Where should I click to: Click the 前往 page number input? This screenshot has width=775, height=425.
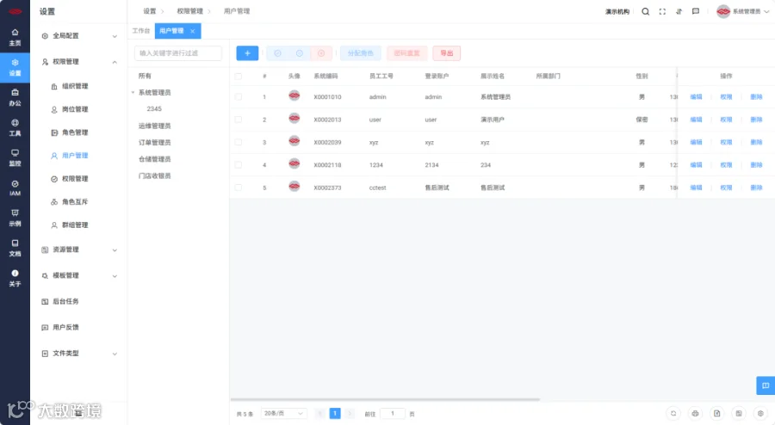coord(393,413)
